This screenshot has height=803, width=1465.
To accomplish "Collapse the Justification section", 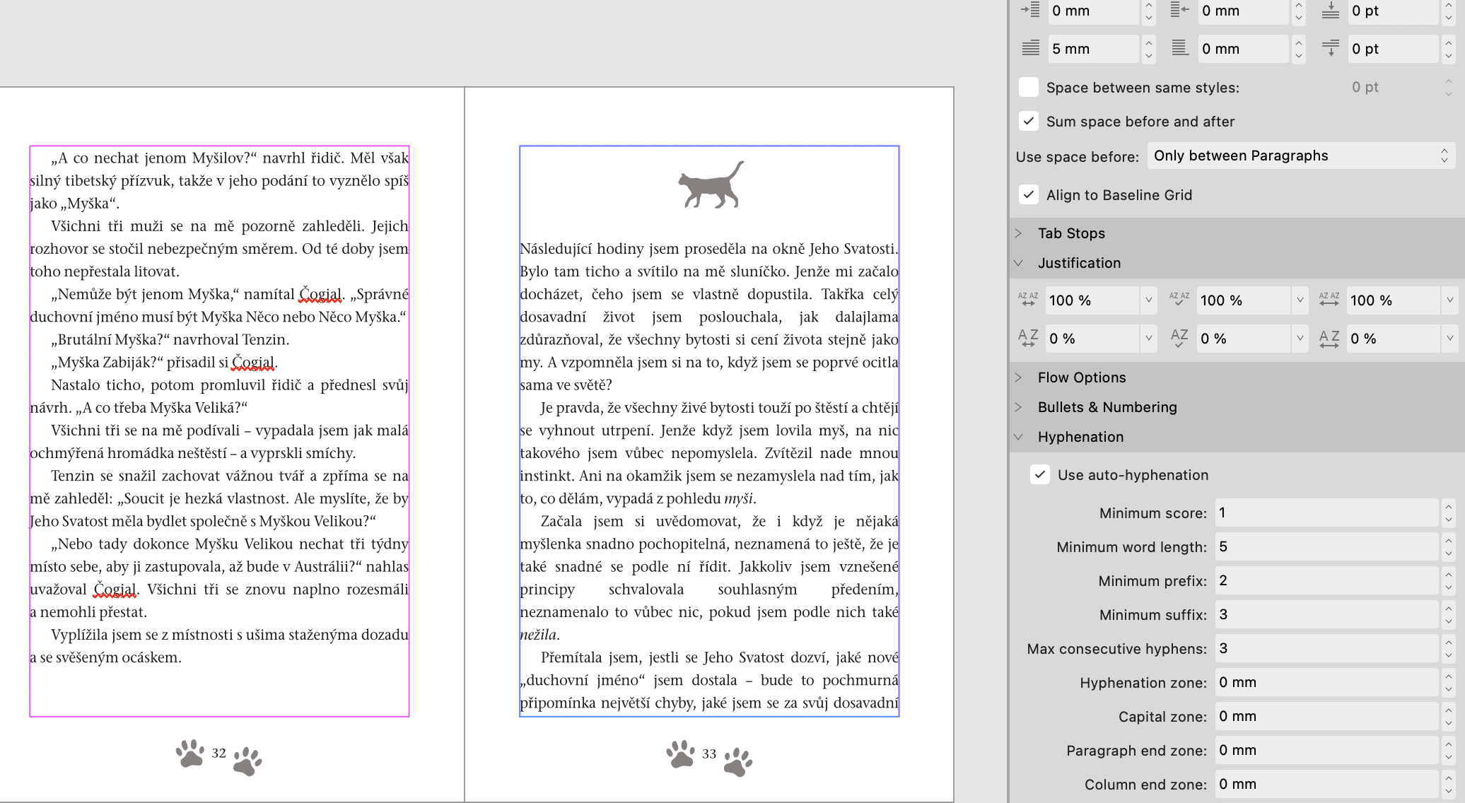I will 1019,263.
